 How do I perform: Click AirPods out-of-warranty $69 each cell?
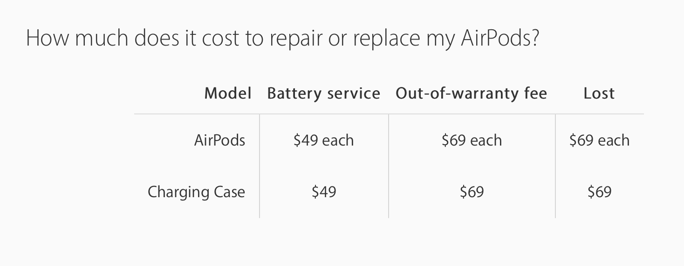tap(472, 140)
